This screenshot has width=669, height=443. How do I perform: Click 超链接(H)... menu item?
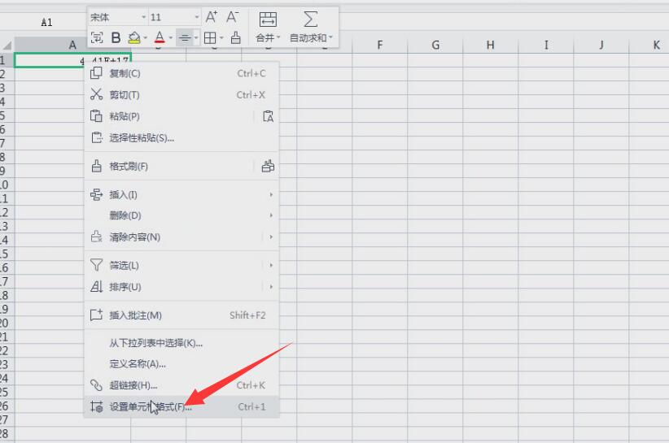[133, 385]
